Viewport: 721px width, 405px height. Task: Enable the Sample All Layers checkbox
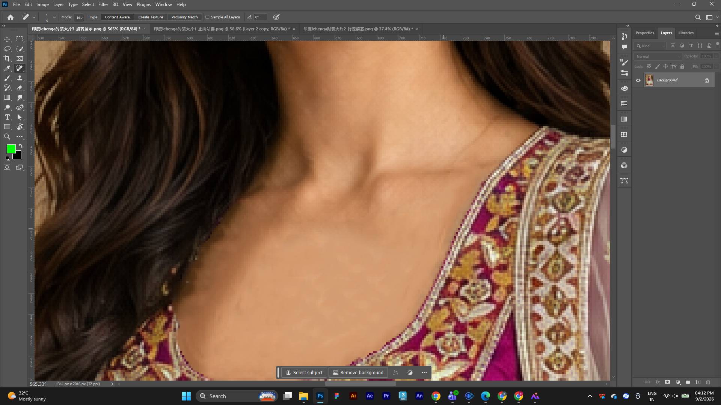[207, 17]
